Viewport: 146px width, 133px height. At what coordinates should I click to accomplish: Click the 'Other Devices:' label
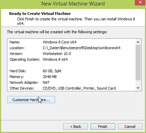(x=22, y=88)
